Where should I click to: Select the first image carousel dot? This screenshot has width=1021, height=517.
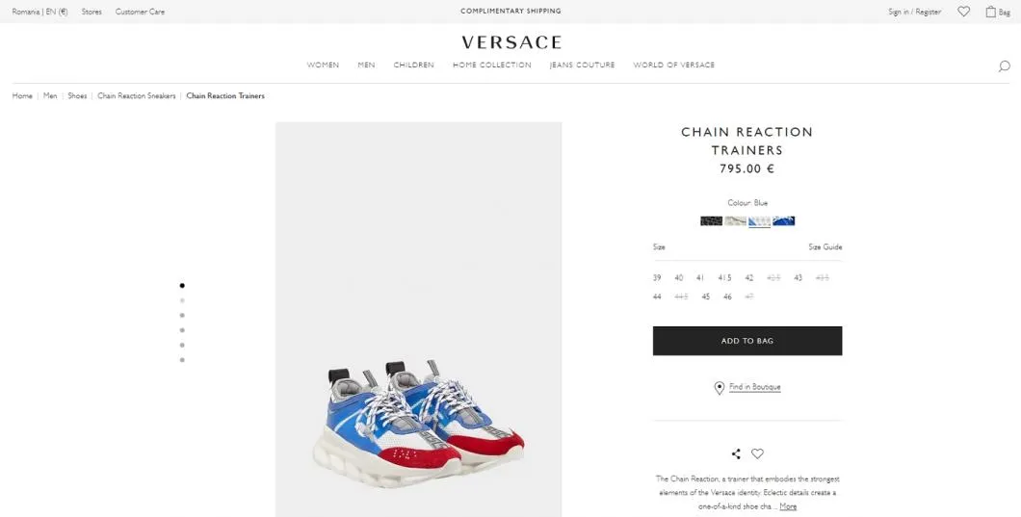pos(182,285)
